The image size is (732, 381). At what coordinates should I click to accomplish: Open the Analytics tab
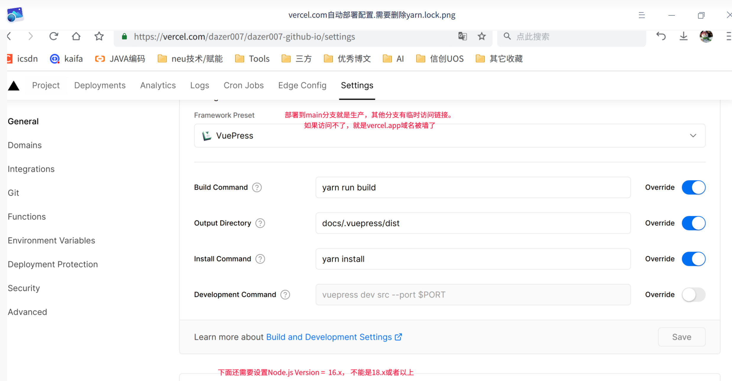158,85
